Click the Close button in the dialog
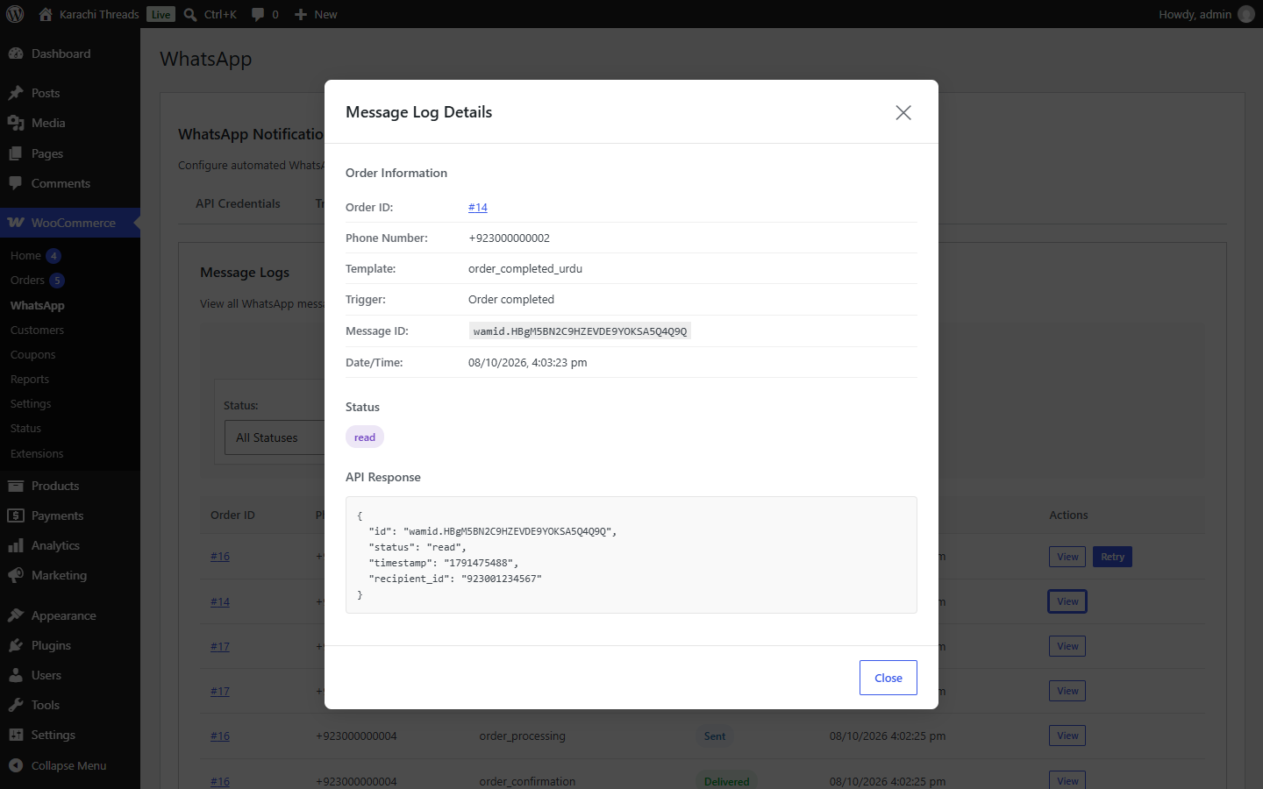The height and width of the screenshot is (789, 1263). 888,678
